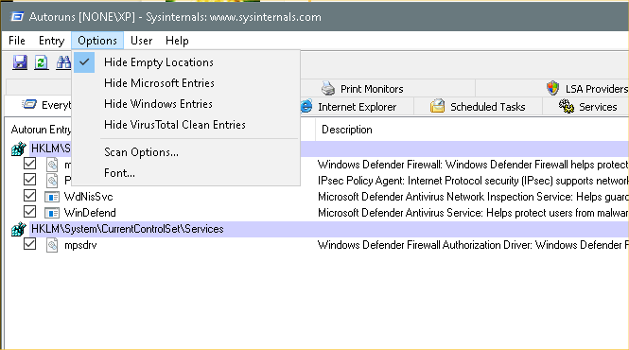Uncheck the IPsec Policy Agent entry checkbox
This screenshot has width=629, height=350.
[29, 180]
